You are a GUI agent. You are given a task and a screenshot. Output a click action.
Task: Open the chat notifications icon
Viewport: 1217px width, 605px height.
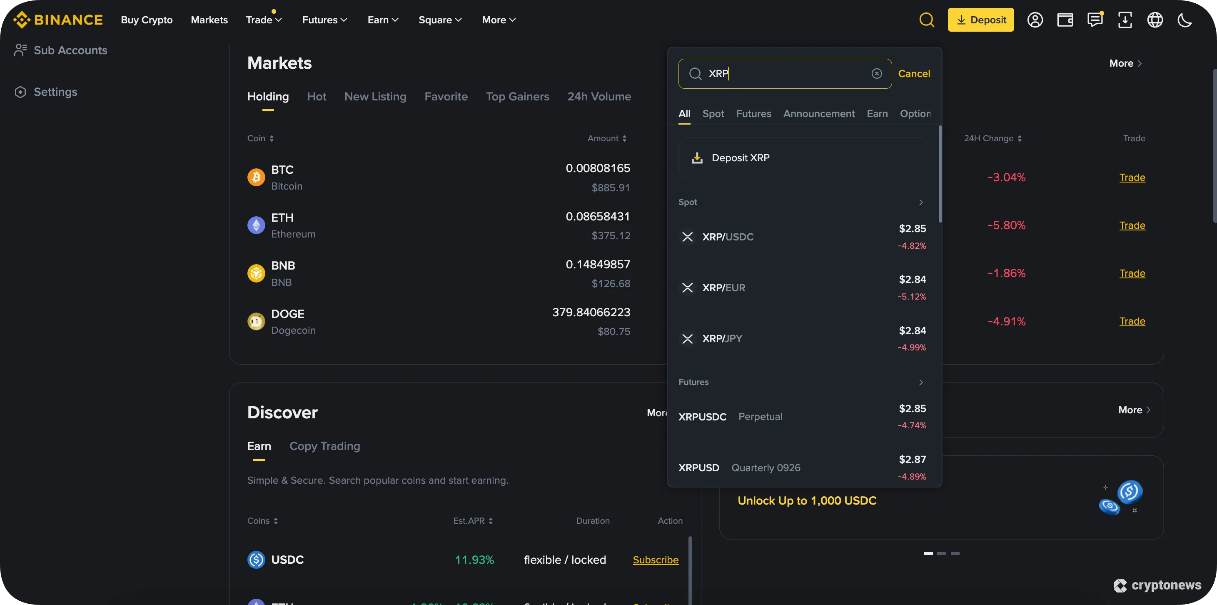1095,20
